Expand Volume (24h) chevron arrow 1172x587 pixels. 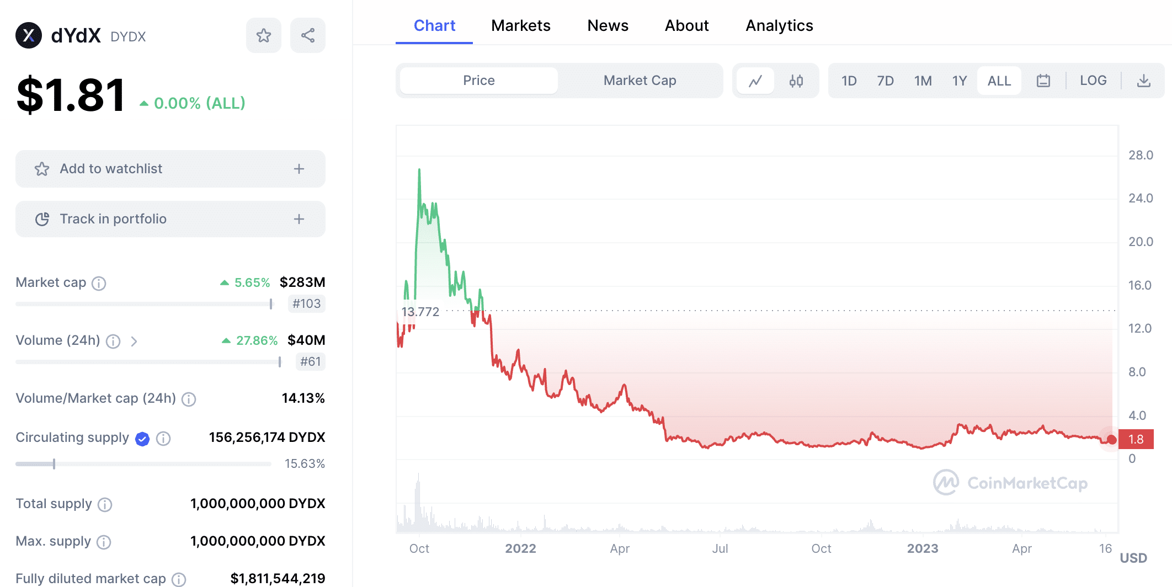(x=134, y=341)
